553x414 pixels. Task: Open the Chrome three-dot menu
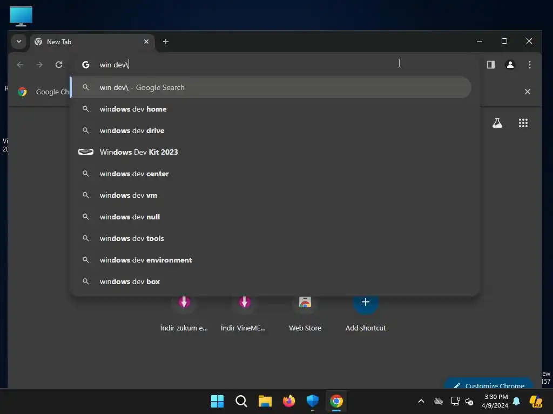tap(529, 65)
